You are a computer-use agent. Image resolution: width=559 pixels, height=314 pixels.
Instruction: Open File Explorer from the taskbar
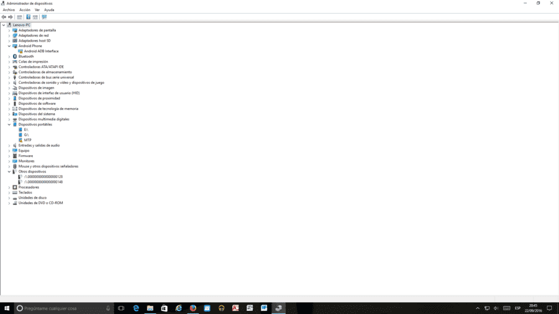coord(150,308)
